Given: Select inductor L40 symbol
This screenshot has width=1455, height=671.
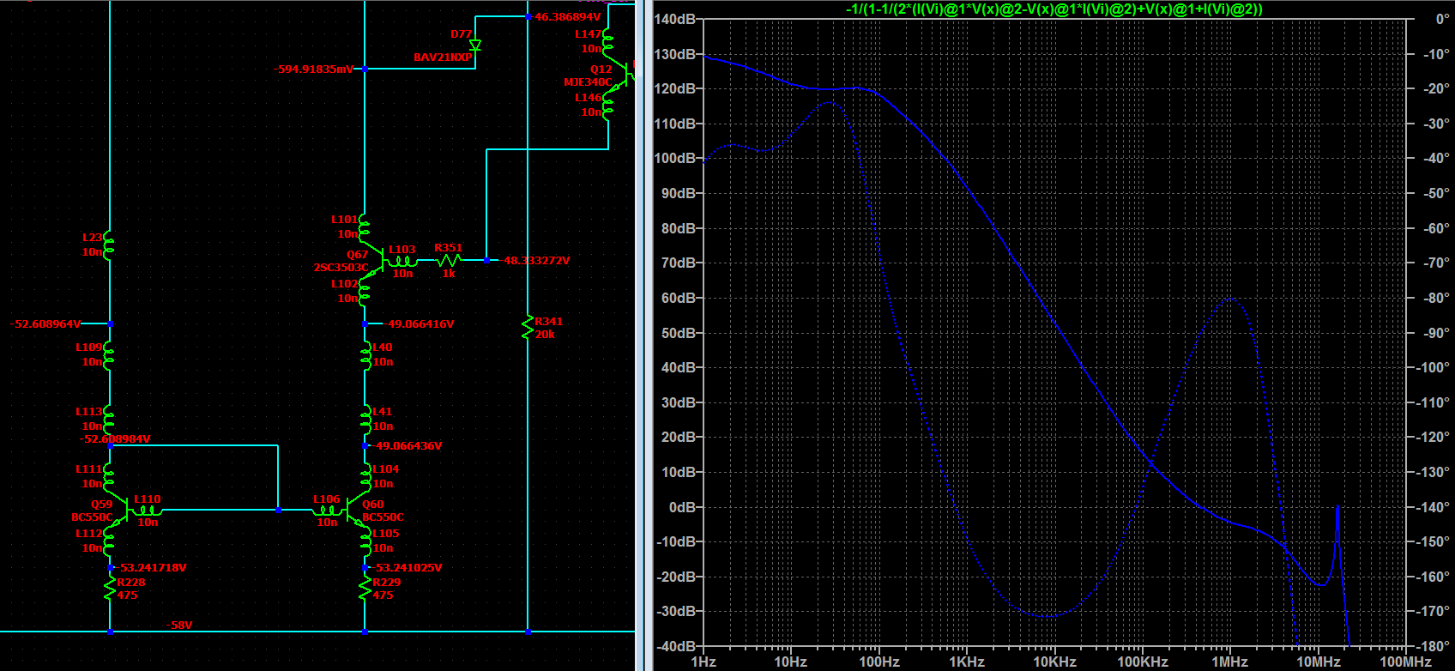Looking at the screenshot, I should (365, 354).
